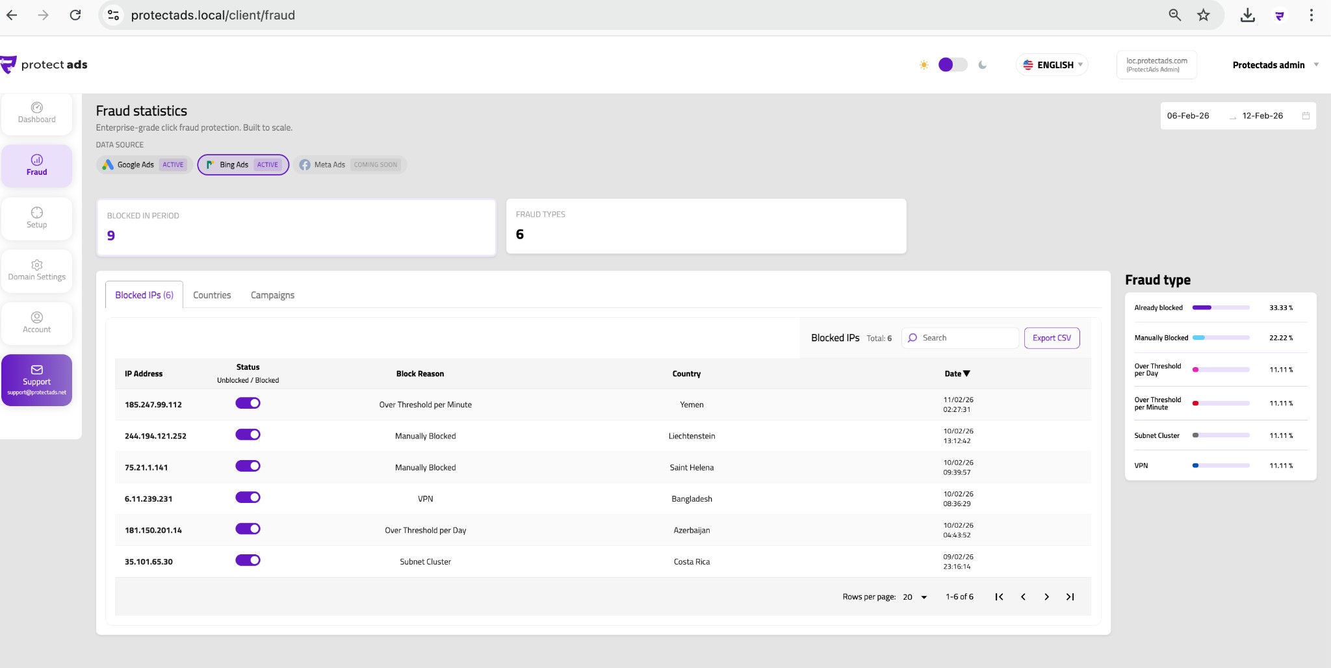Unblock IP 6.11.239.231 toggle

pos(248,498)
